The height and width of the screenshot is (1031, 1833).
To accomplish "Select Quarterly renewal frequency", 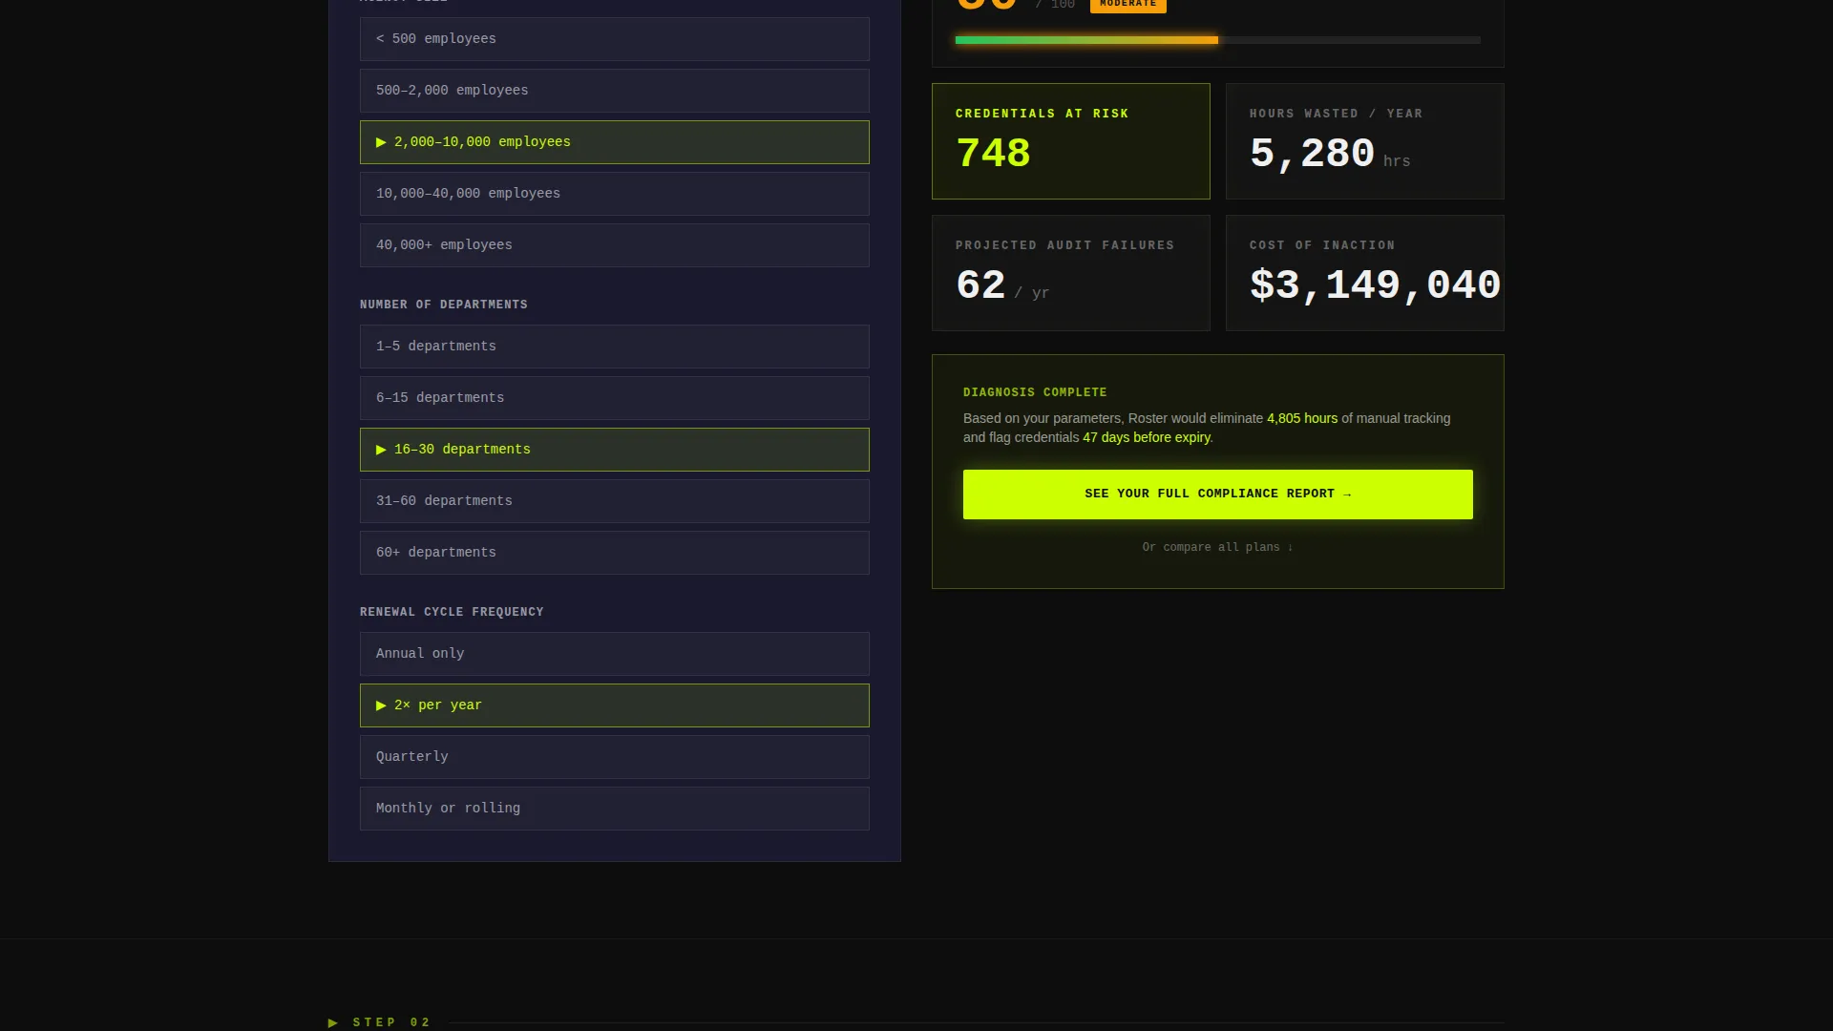I will point(614,757).
